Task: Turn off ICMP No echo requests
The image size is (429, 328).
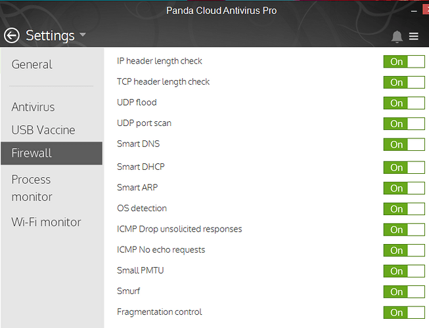Action: point(404,250)
